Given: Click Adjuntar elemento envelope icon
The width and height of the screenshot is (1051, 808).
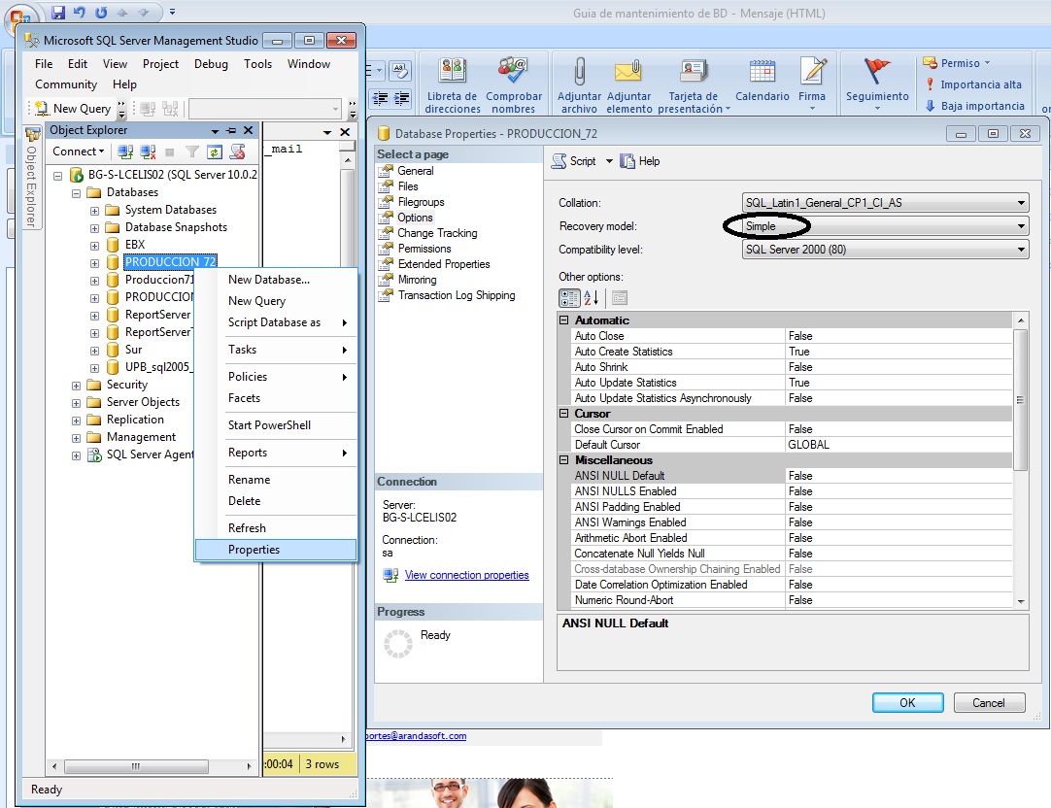Looking at the screenshot, I should pyautogui.click(x=628, y=85).
